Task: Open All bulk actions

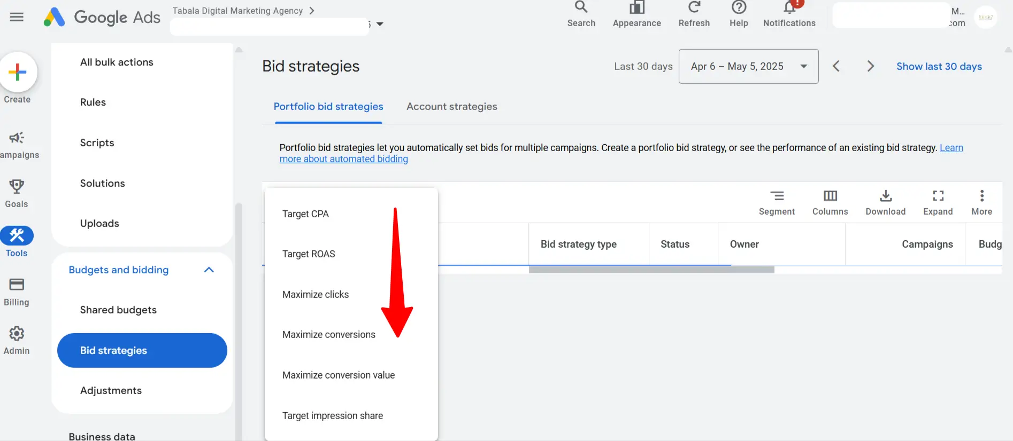Action: pyautogui.click(x=117, y=62)
